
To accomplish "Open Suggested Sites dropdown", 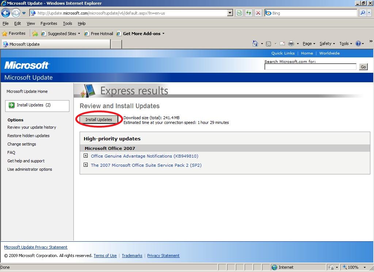I will (x=61, y=34).
